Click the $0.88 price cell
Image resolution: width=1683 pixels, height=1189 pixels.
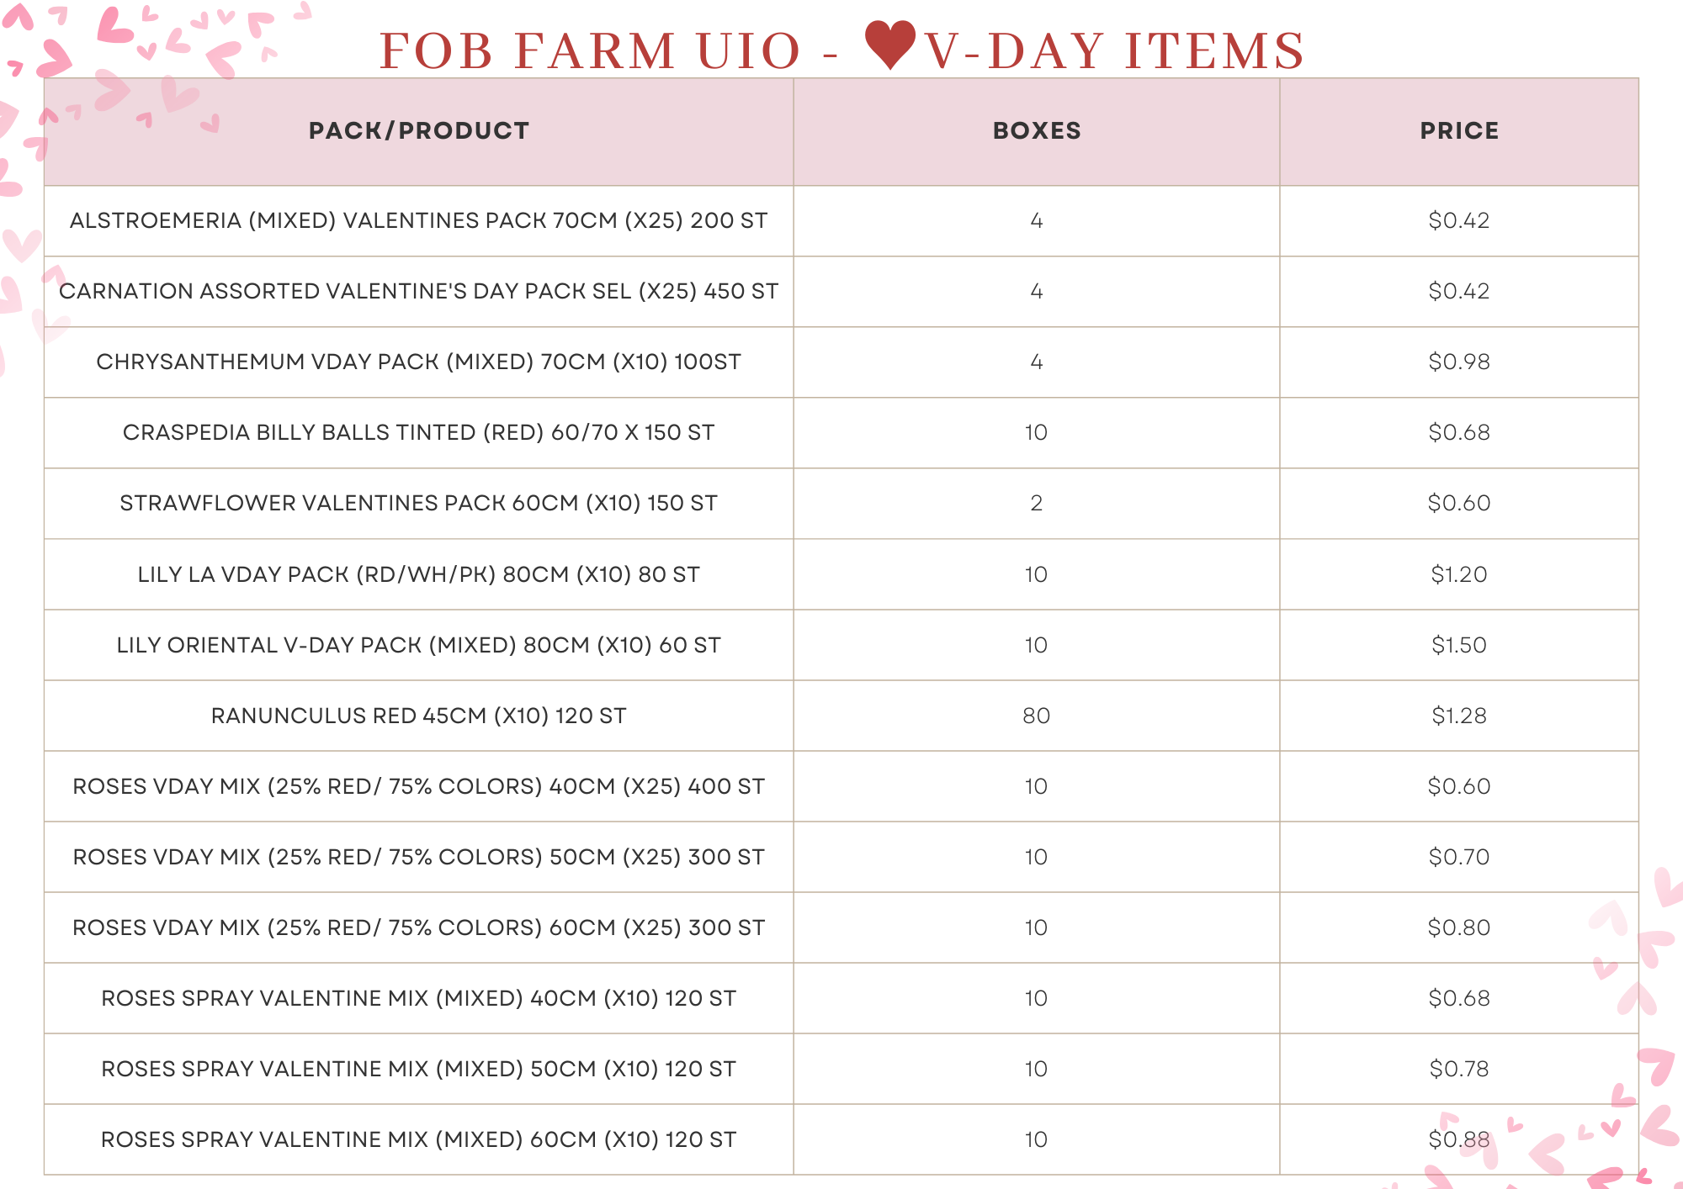[x=1458, y=1139]
